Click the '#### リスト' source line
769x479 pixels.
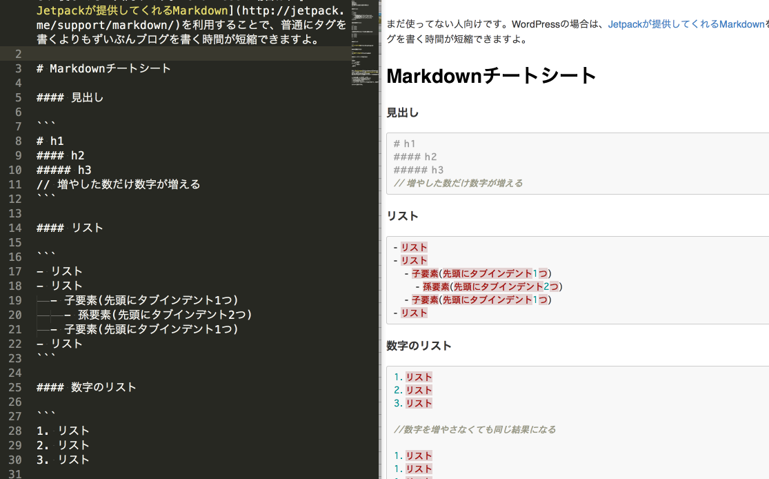click(x=70, y=228)
